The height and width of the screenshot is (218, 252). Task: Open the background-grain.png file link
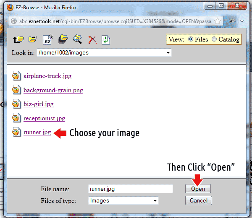click(x=53, y=90)
